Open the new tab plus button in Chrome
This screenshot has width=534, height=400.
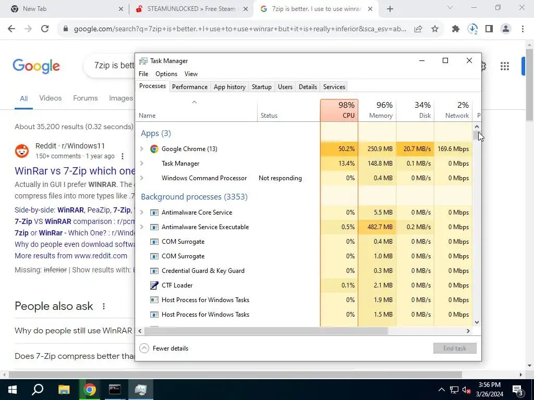pyautogui.click(x=390, y=9)
